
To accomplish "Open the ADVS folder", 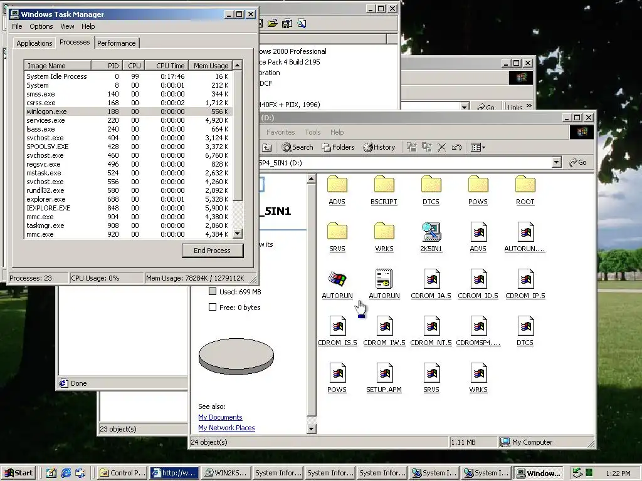I will (x=337, y=185).
